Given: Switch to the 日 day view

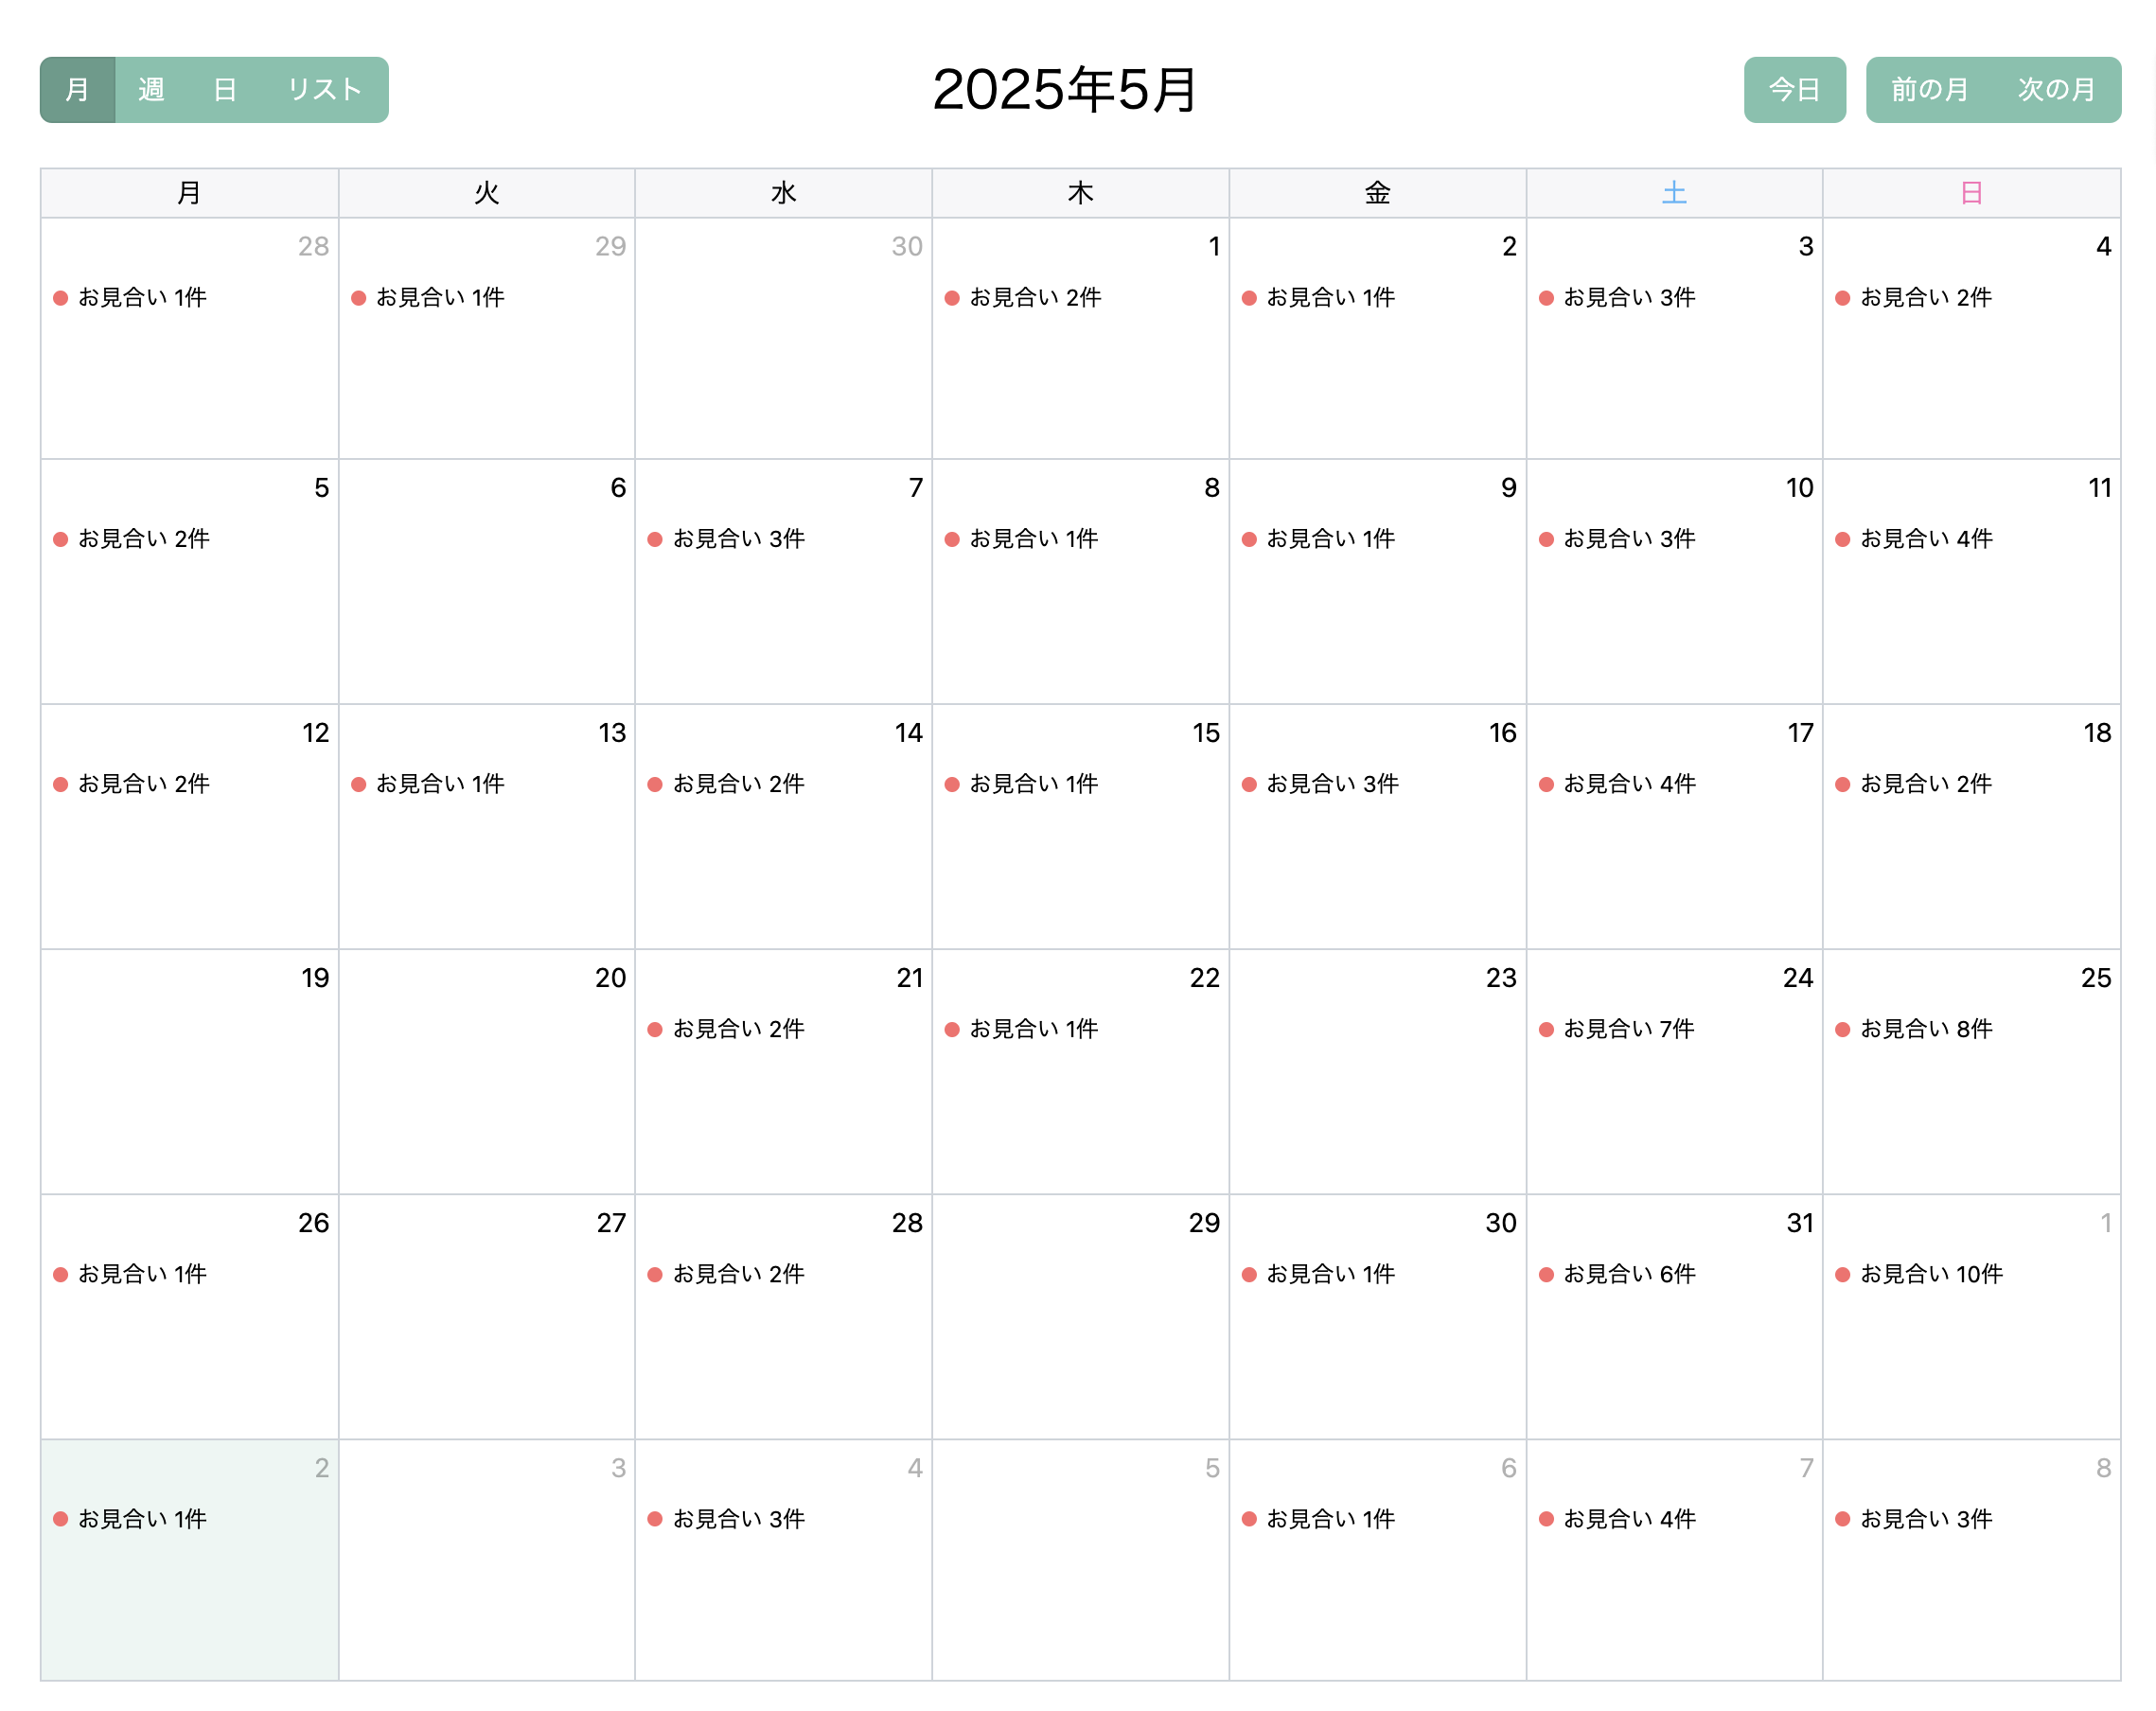Looking at the screenshot, I should (225, 90).
